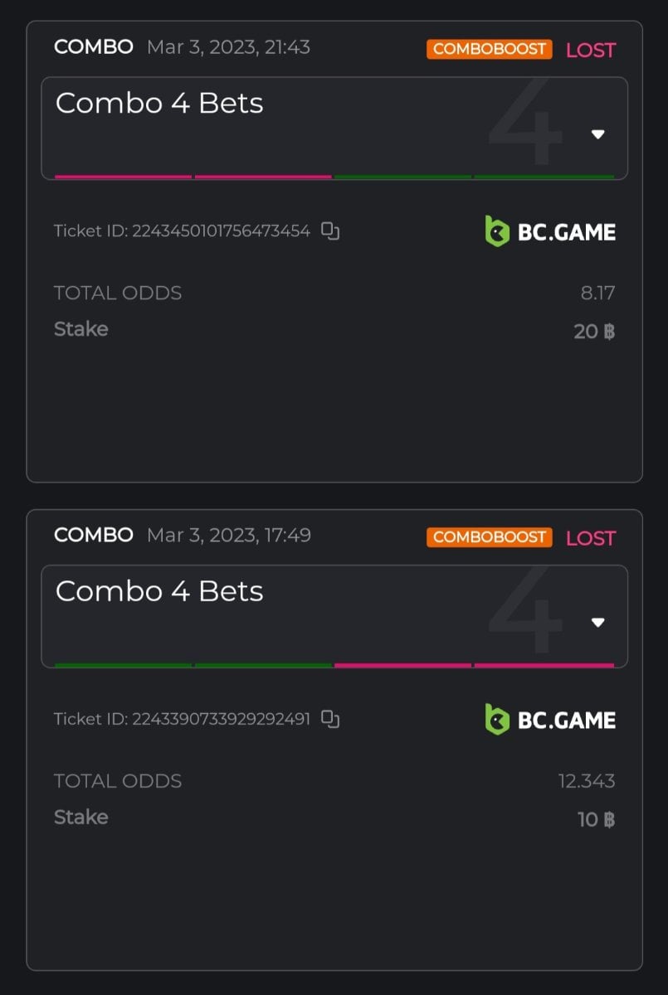
Task: Click BC.GAME logo on second ticket
Action: coord(550,719)
